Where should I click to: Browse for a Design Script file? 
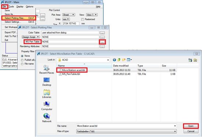[102, 37]
